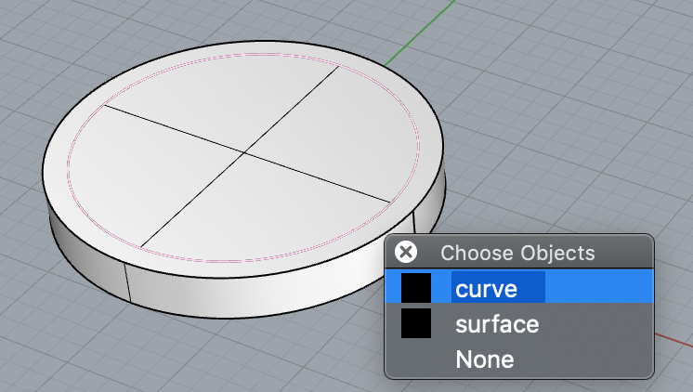
Task: Select 'surface' in Choose Objects list
Action: click(x=519, y=323)
